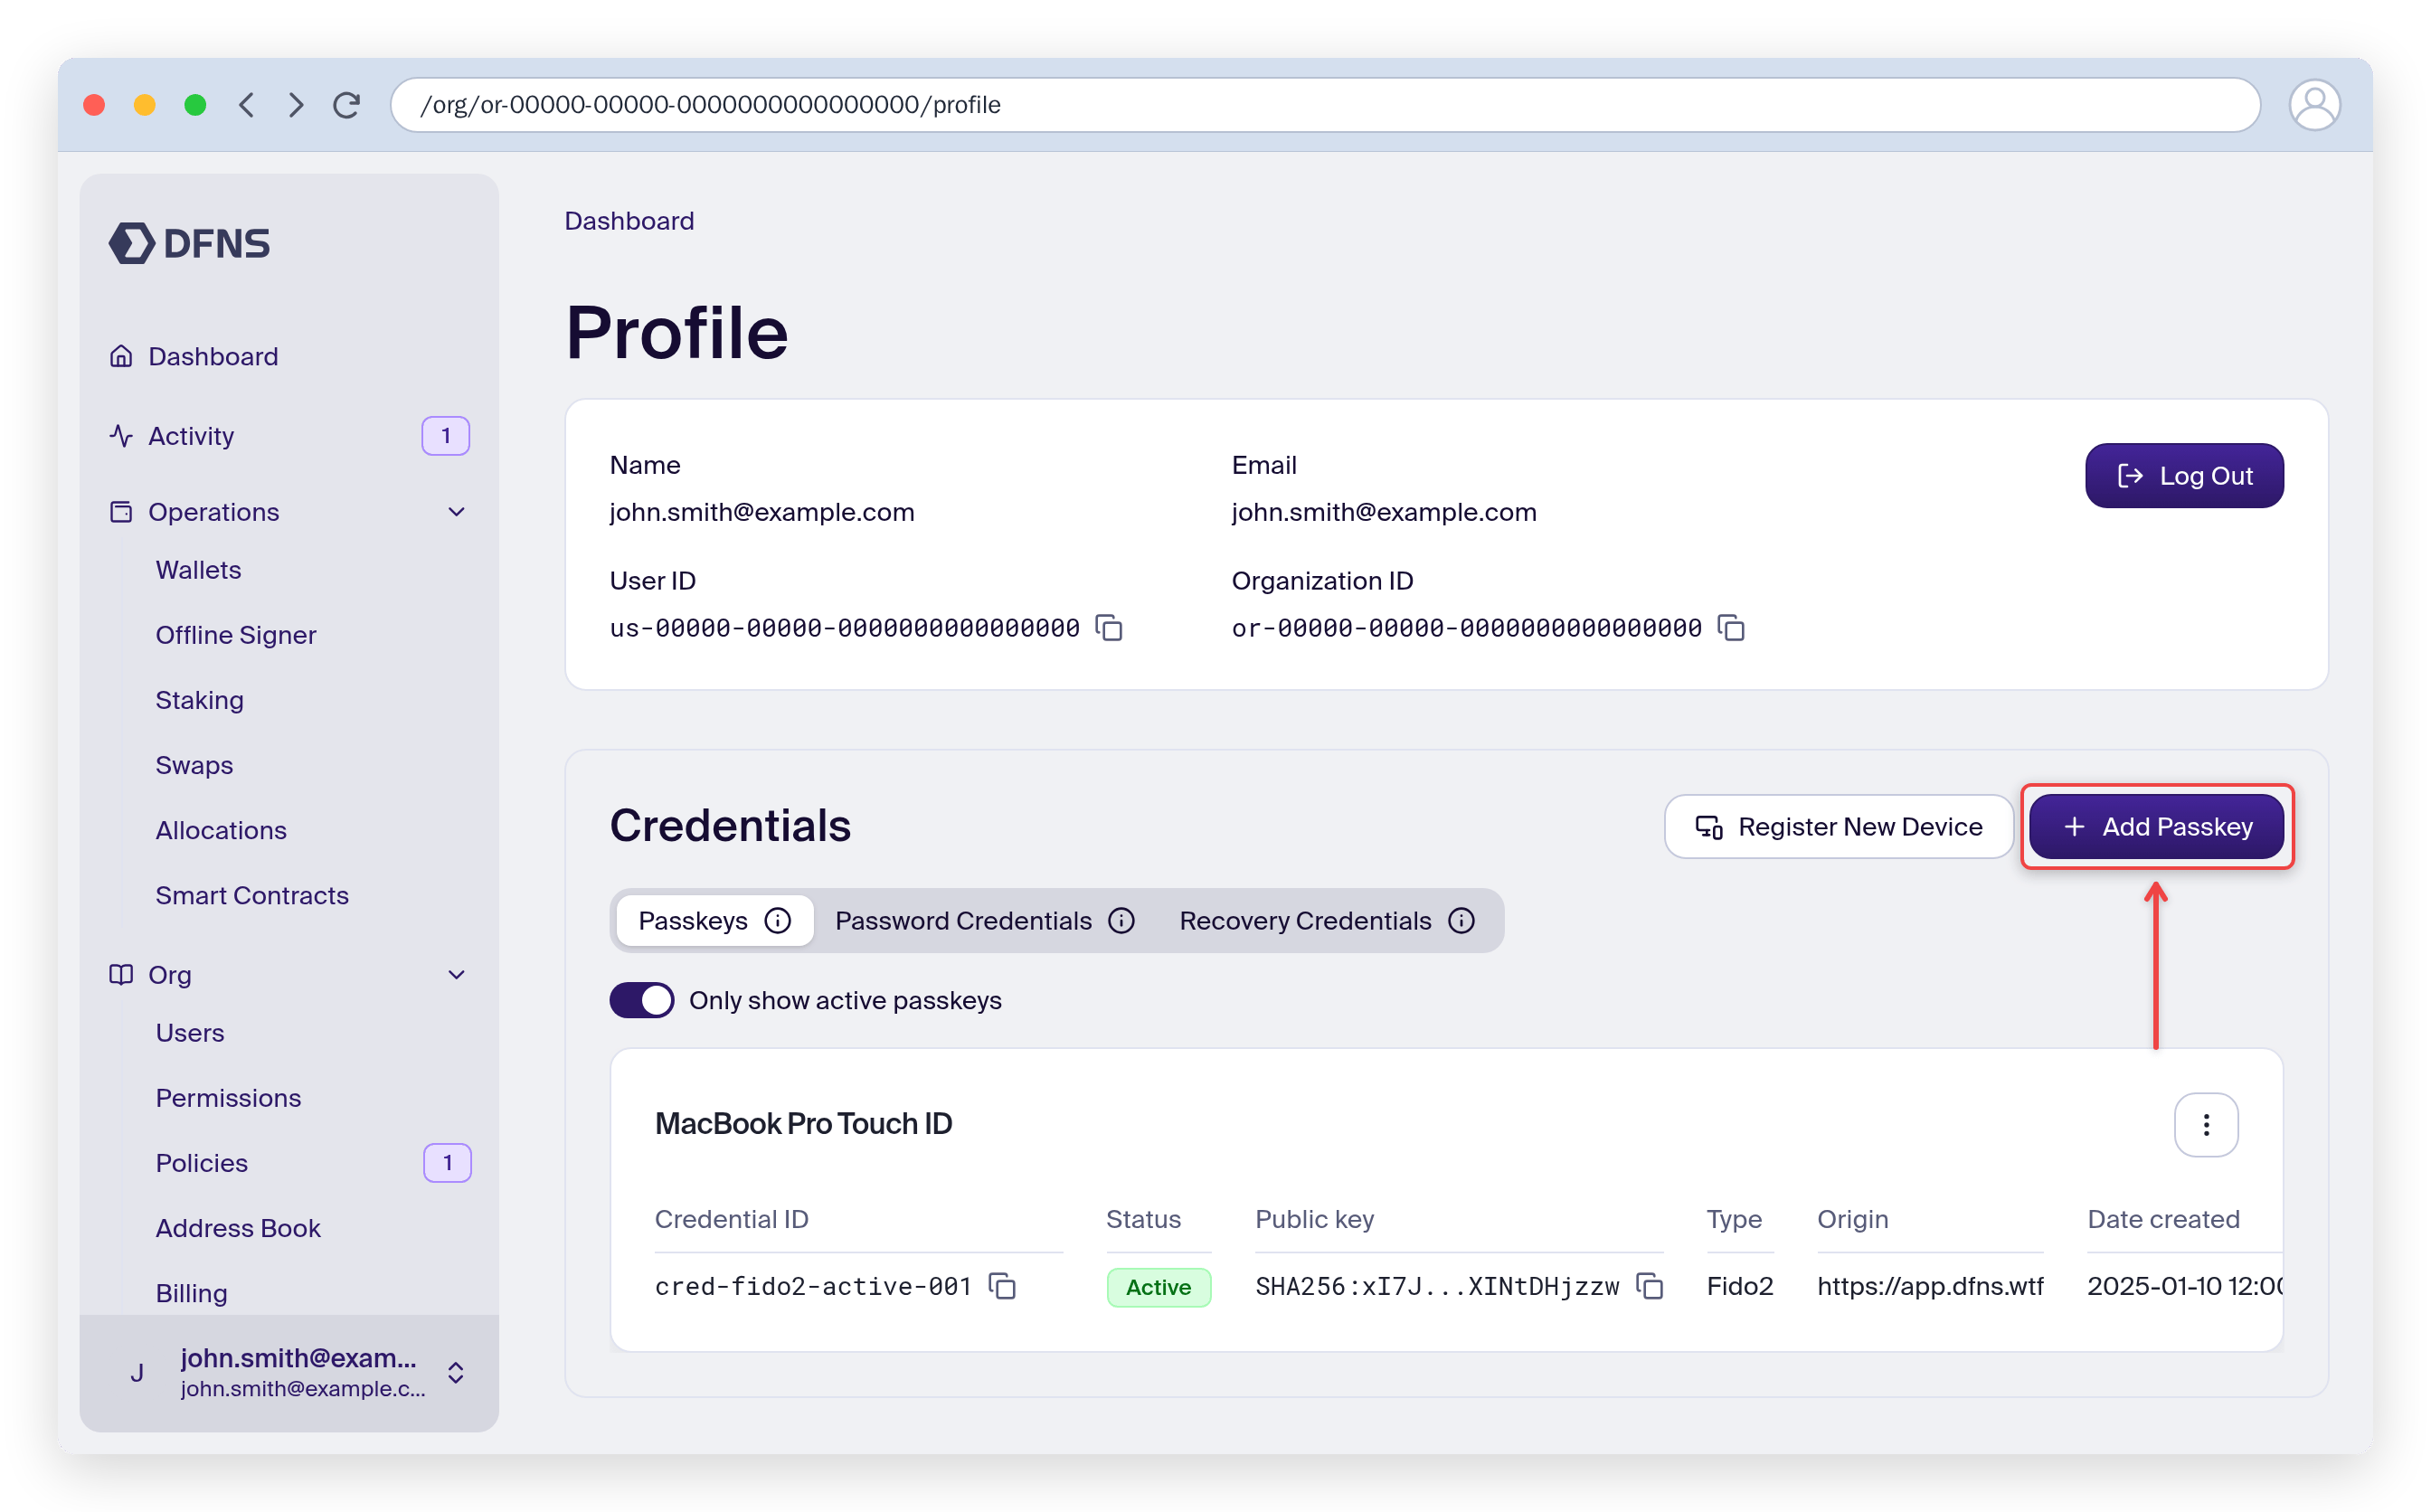
Task: Open Allocations in the sidebar
Action: pyautogui.click(x=221, y=830)
